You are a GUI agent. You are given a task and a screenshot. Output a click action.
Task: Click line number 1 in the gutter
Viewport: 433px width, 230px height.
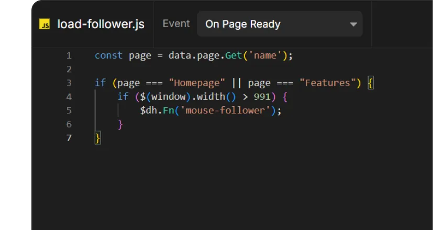tap(69, 56)
